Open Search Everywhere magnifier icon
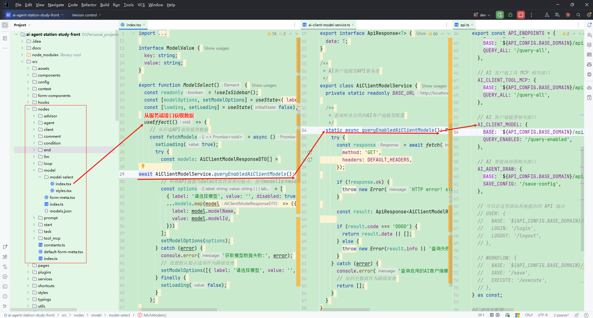Image resolution: width=593 pixels, height=318 pixels. [x=578, y=15]
